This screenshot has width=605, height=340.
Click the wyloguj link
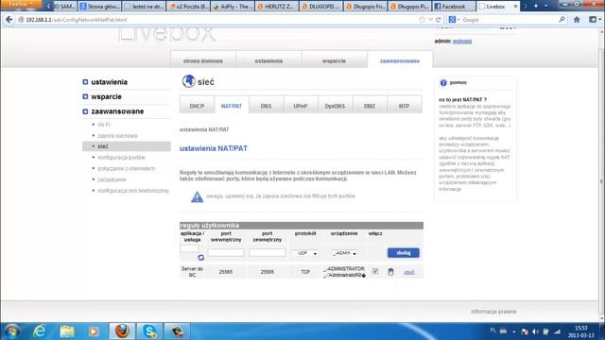click(462, 42)
